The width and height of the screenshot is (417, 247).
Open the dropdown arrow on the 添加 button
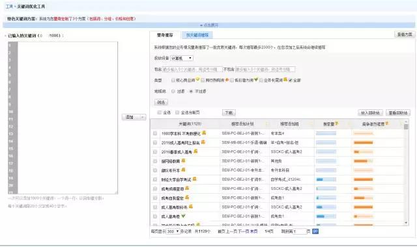(143, 117)
